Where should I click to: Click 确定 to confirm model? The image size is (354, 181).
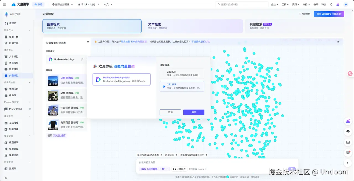click(x=194, y=112)
